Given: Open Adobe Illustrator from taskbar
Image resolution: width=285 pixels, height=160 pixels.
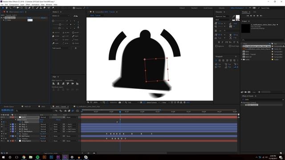Looking at the screenshot, I should coord(45,157).
